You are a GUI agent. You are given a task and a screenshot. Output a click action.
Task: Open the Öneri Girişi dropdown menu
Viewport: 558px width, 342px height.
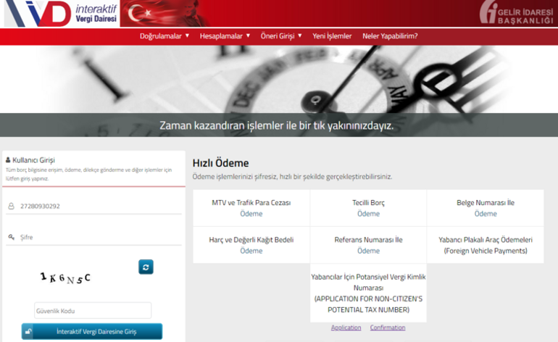(281, 36)
